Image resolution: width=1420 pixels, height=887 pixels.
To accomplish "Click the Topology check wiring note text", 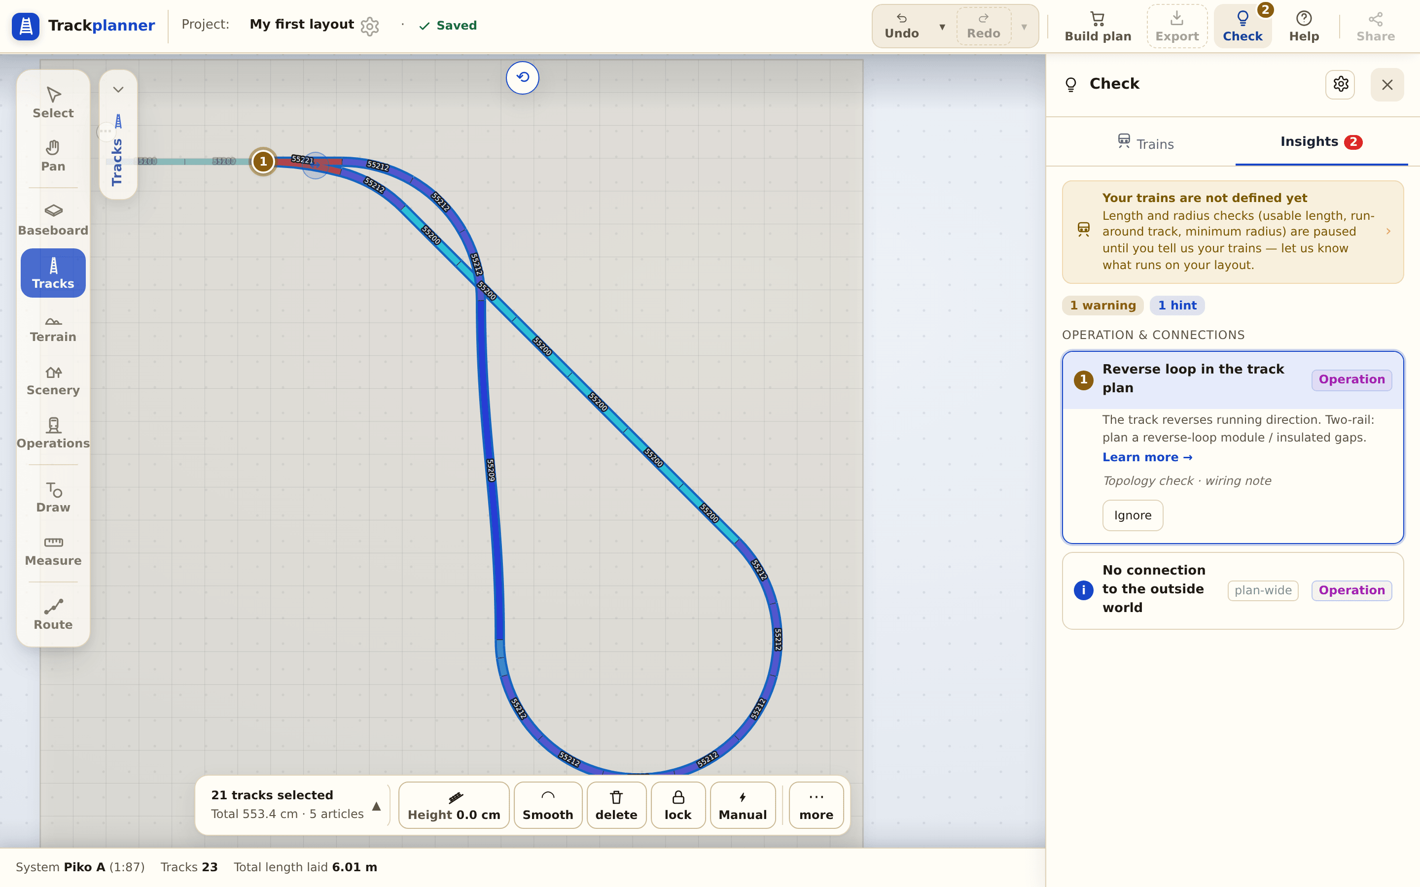I will click(1187, 481).
